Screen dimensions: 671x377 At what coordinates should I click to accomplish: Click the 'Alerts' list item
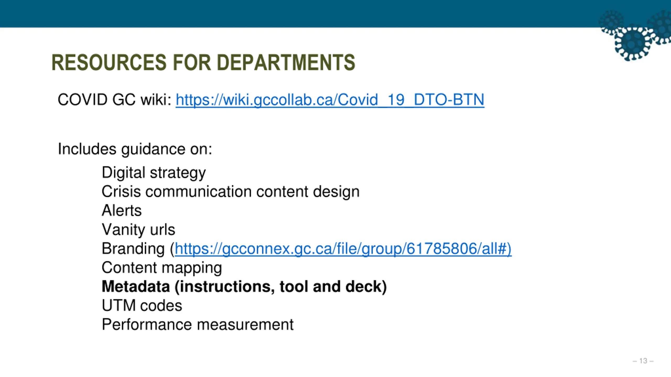(122, 210)
